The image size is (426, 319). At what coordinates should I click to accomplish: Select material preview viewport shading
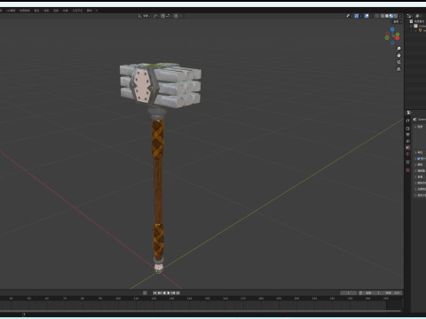tap(391, 16)
